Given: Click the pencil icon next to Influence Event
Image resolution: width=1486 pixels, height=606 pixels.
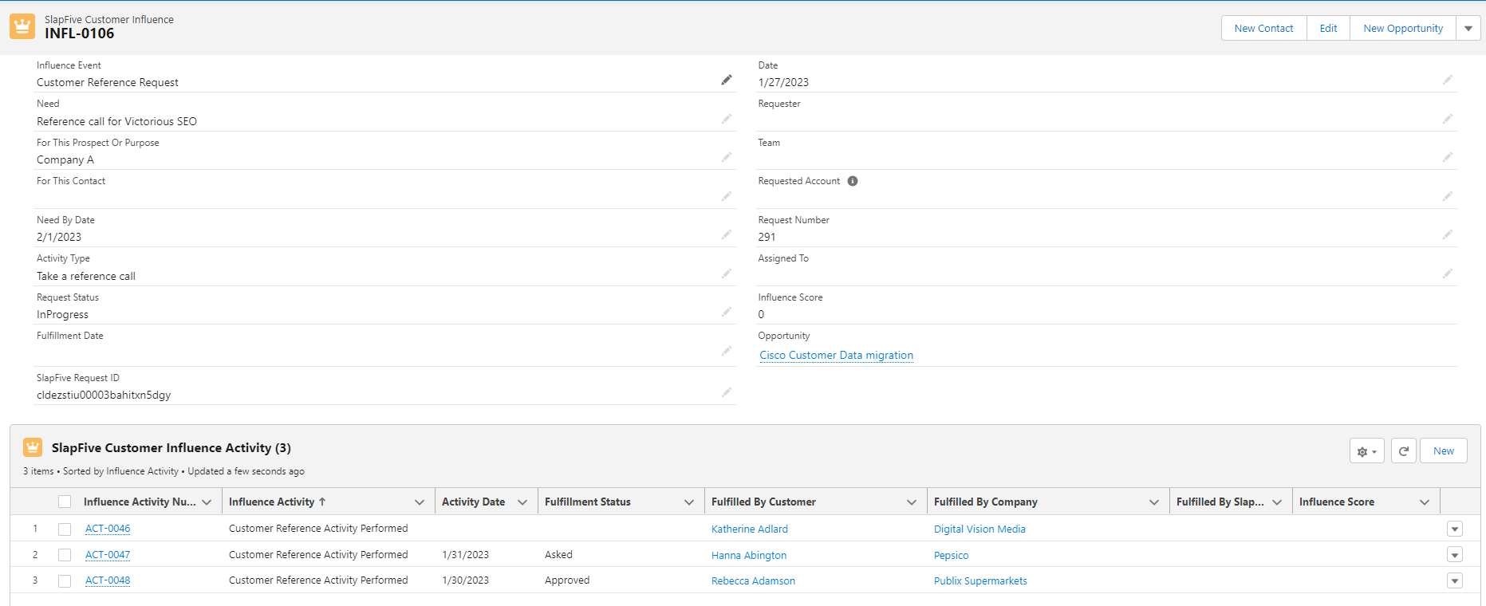Looking at the screenshot, I should (x=726, y=80).
